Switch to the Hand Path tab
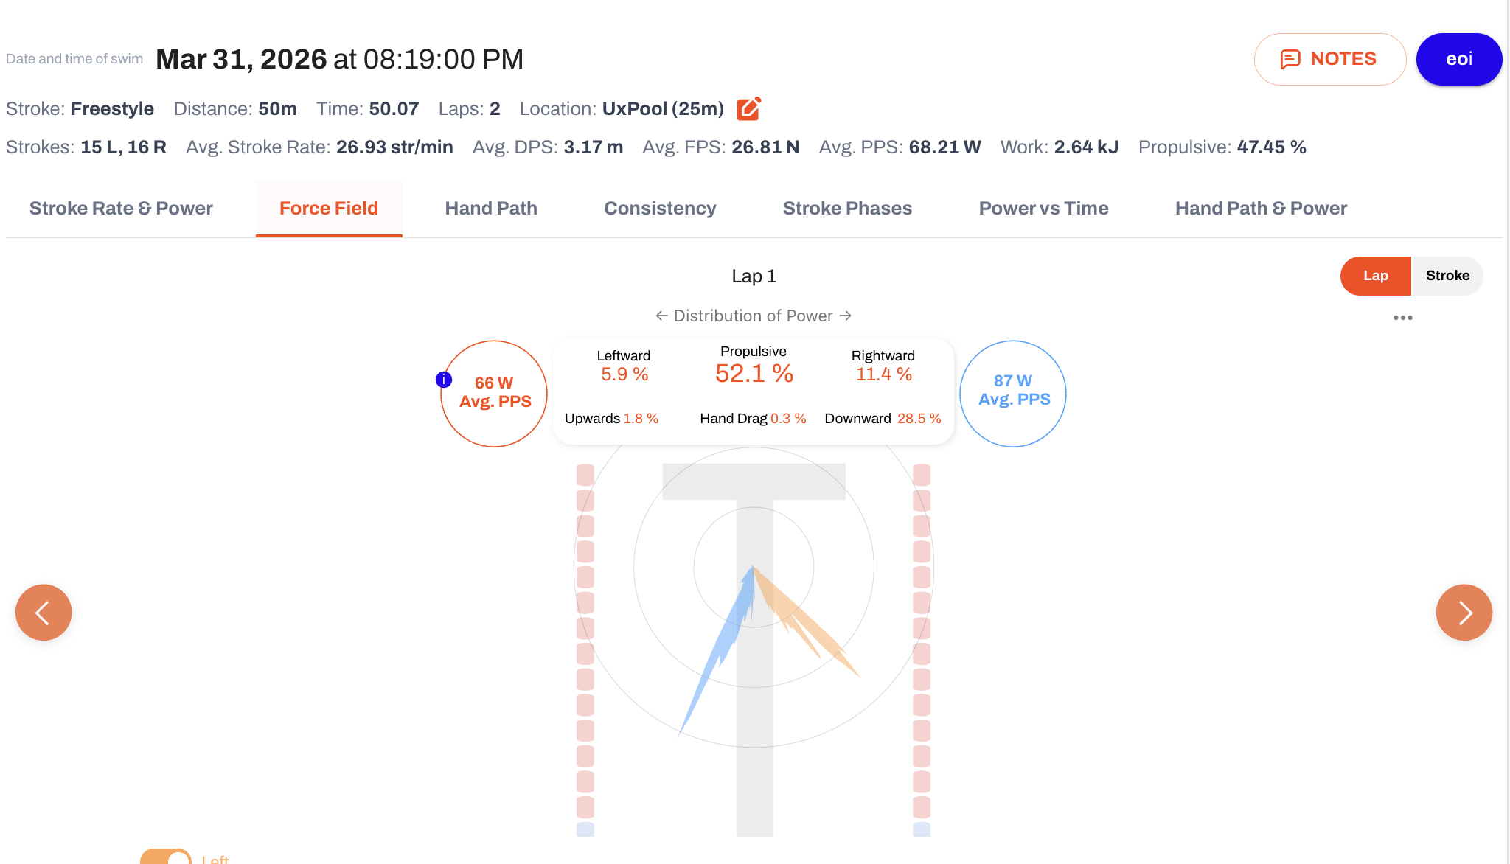The image size is (1510, 864). (x=491, y=209)
